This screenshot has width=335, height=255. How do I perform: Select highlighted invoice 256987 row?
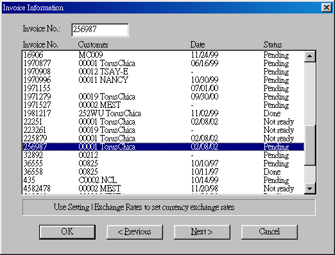click(x=163, y=146)
